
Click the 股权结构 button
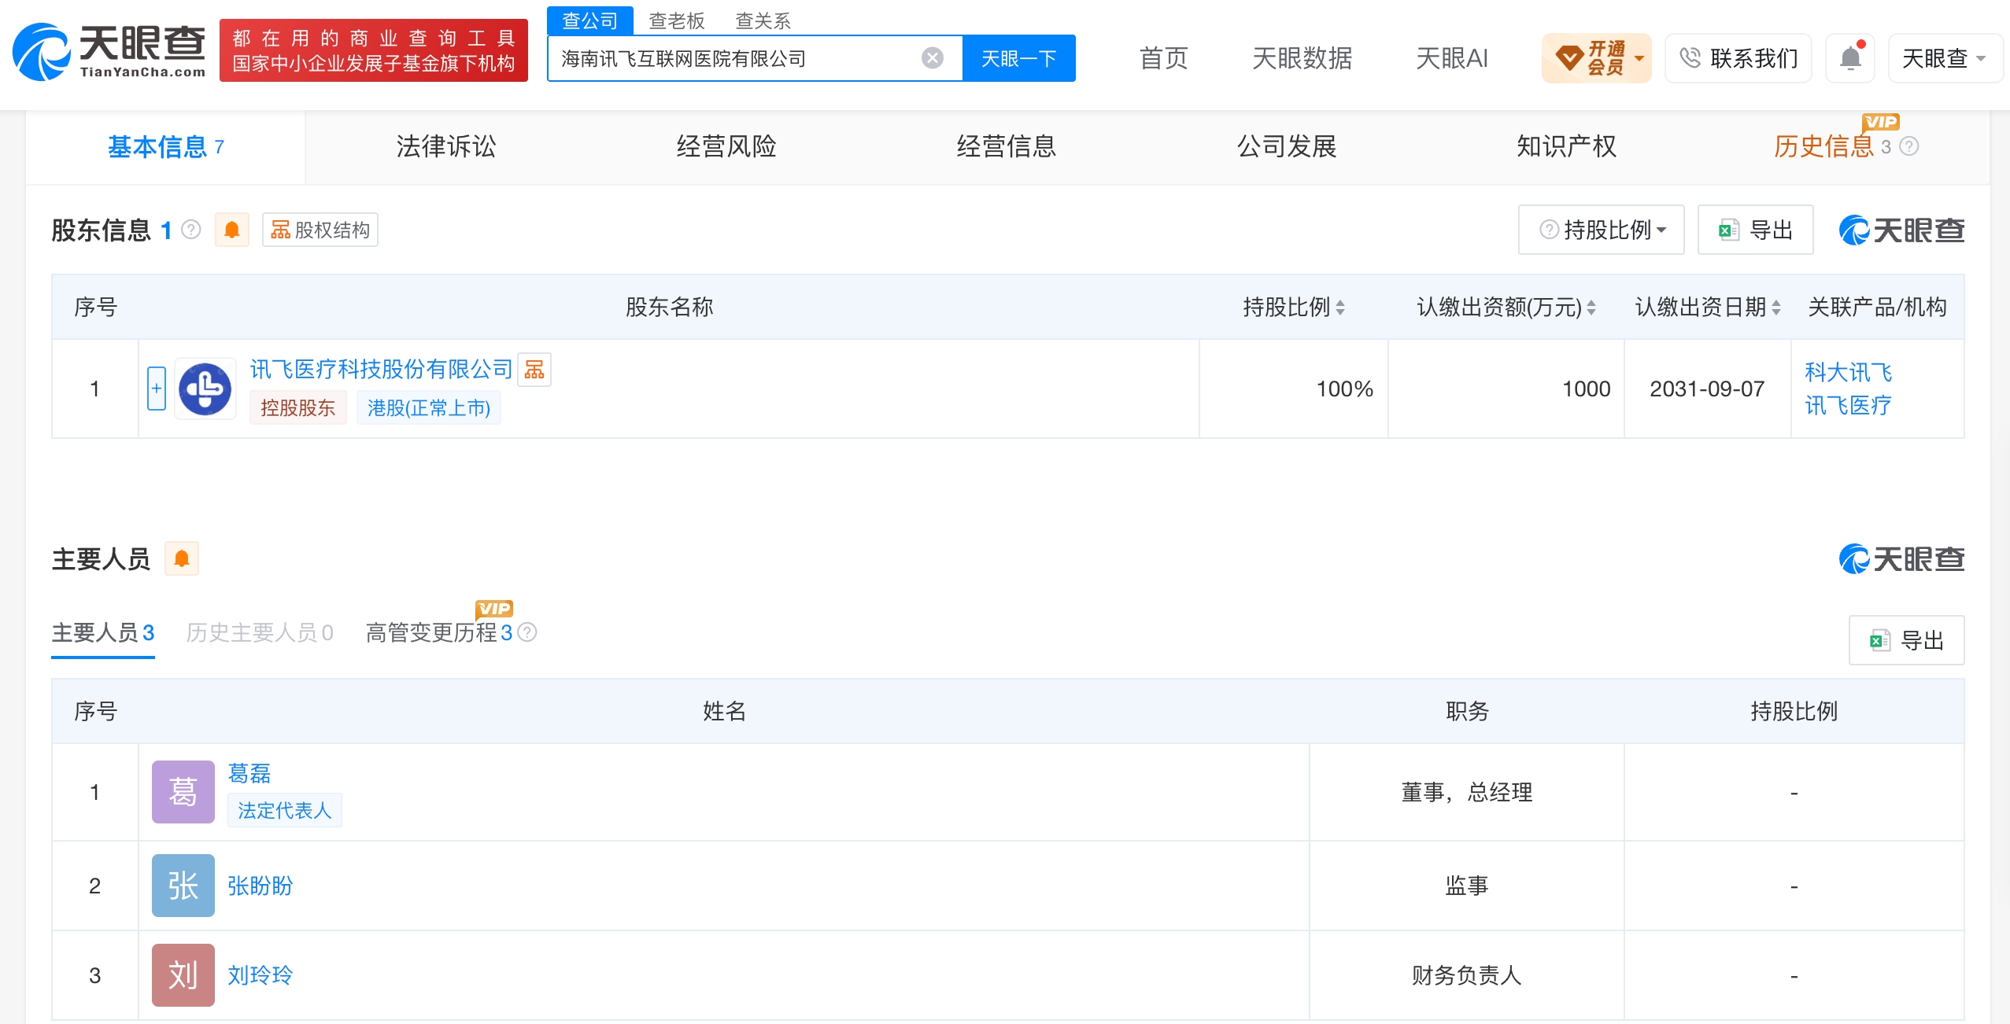point(320,230)
